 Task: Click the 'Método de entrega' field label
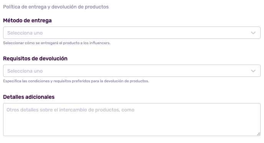point(27,21)
